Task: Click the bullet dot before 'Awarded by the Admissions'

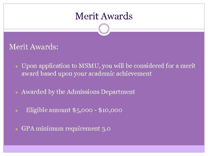Action: point(17,92)
